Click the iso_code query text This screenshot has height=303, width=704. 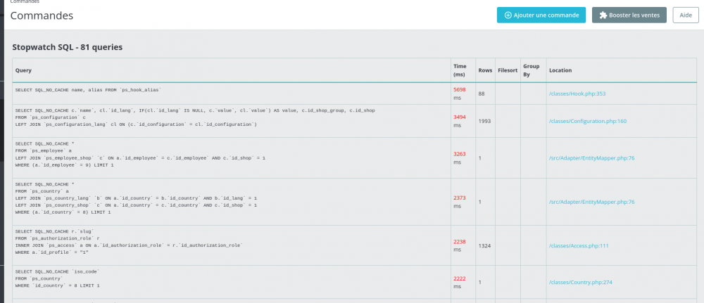pyautogui.click(x=58, y=278)
